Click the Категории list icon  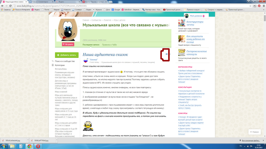(53, 65)
